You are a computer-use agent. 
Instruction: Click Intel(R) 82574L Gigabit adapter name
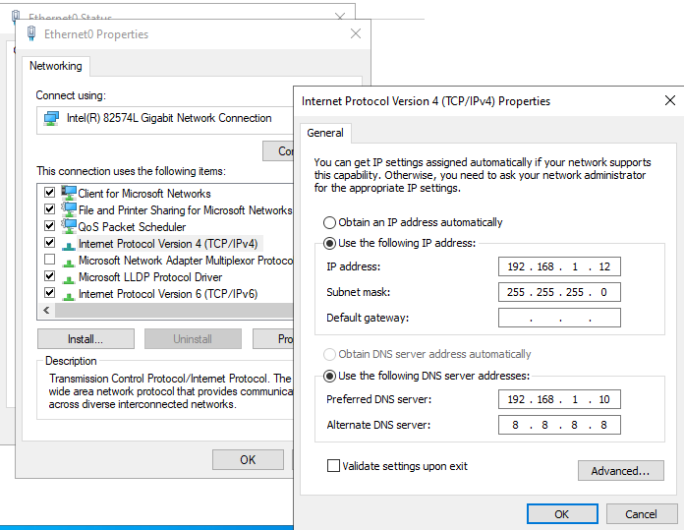[x=169, y=118]
